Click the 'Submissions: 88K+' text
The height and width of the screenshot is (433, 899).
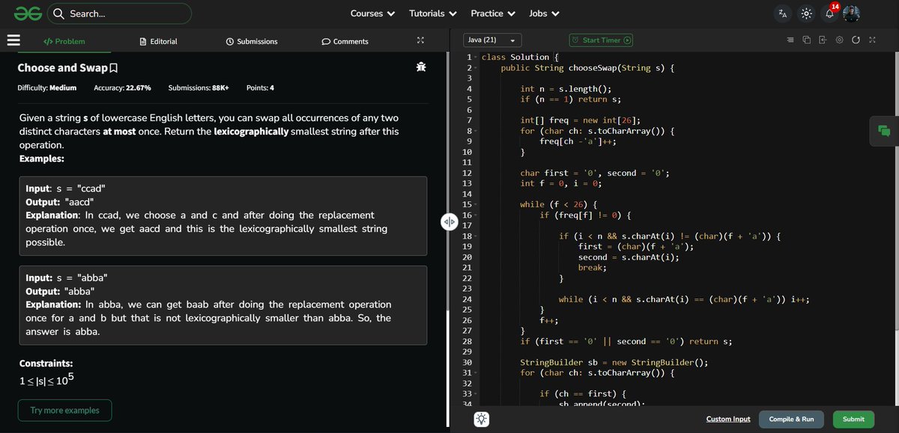click(x=199, y=88)
